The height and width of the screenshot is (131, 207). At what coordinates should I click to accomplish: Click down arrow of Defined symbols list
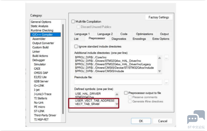[x=117, y=104]
